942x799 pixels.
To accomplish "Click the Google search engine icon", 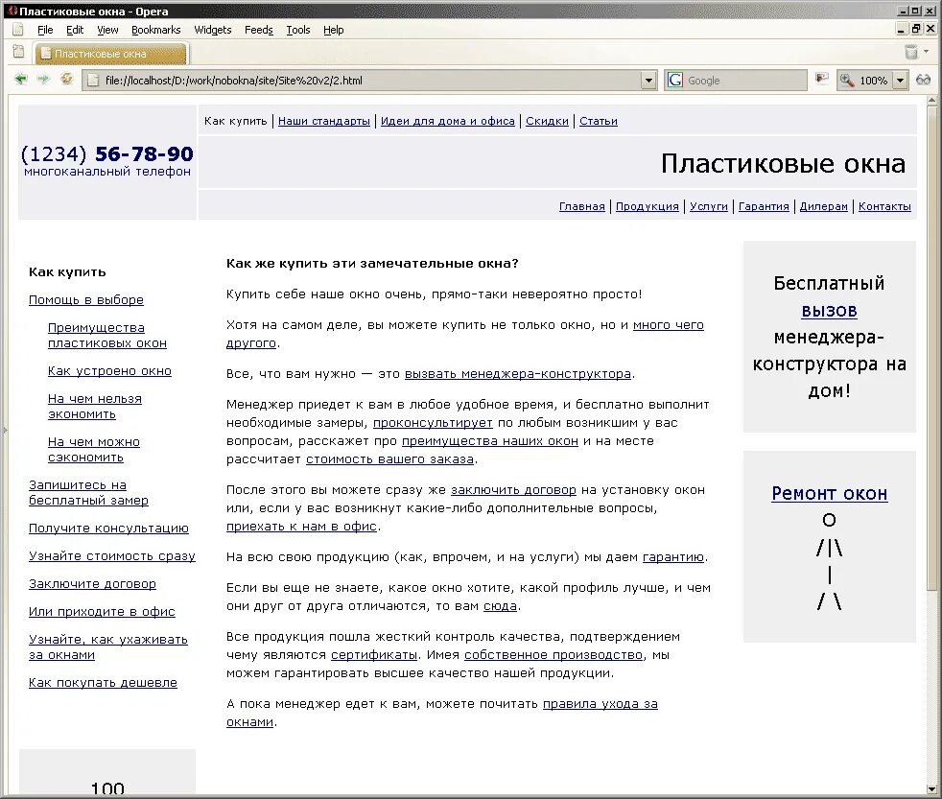I will [675, 80].
